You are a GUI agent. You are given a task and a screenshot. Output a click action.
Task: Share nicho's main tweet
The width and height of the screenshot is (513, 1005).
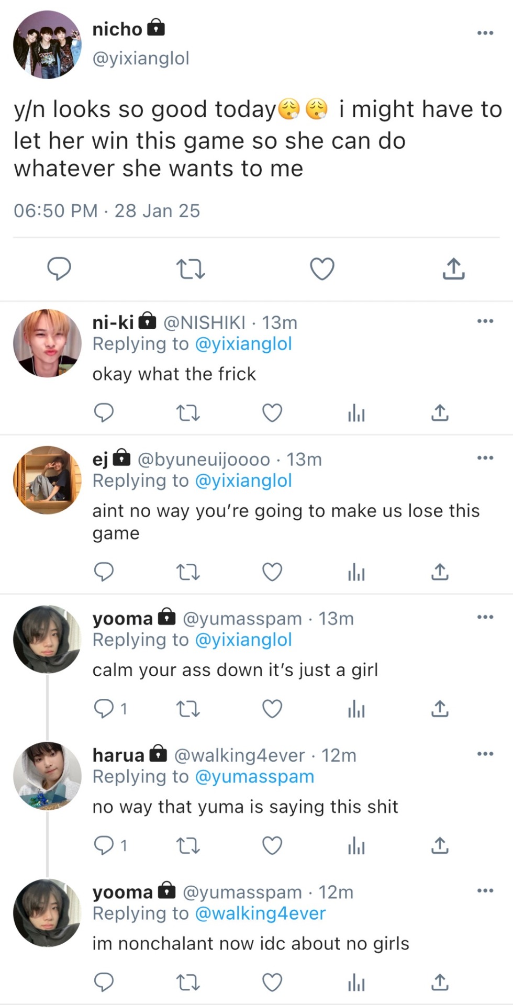pos(453,269)
